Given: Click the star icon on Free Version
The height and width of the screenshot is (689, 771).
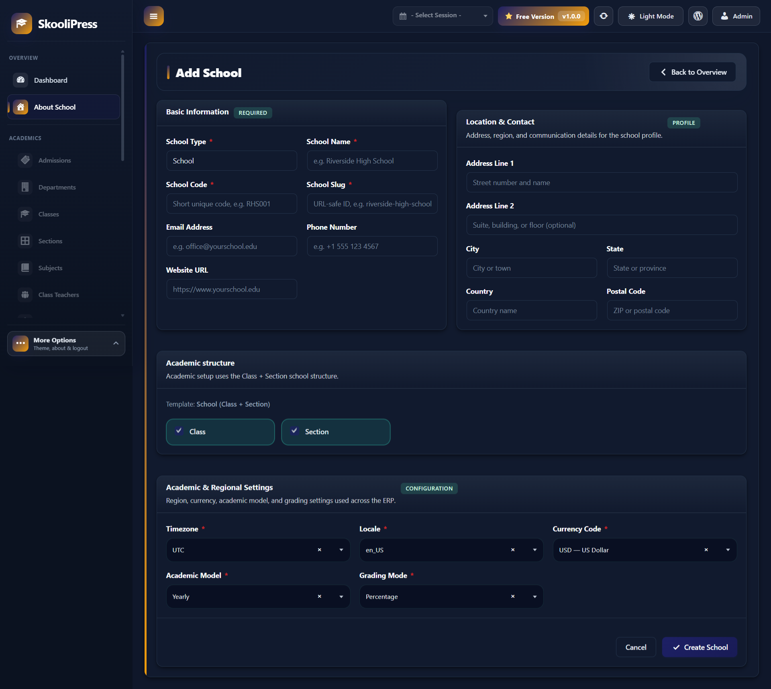Looking at the screenshot, I should [509, 16].
